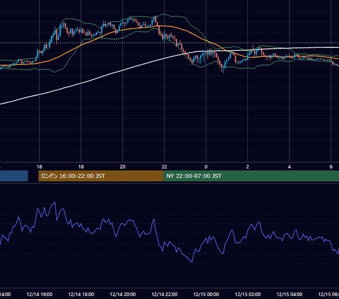Click the 12/14 22:00 date label

(x=165, y=295)
